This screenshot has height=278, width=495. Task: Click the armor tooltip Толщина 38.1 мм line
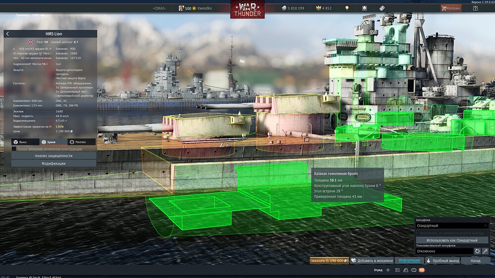pyautogui.click(x=328, y=180)
